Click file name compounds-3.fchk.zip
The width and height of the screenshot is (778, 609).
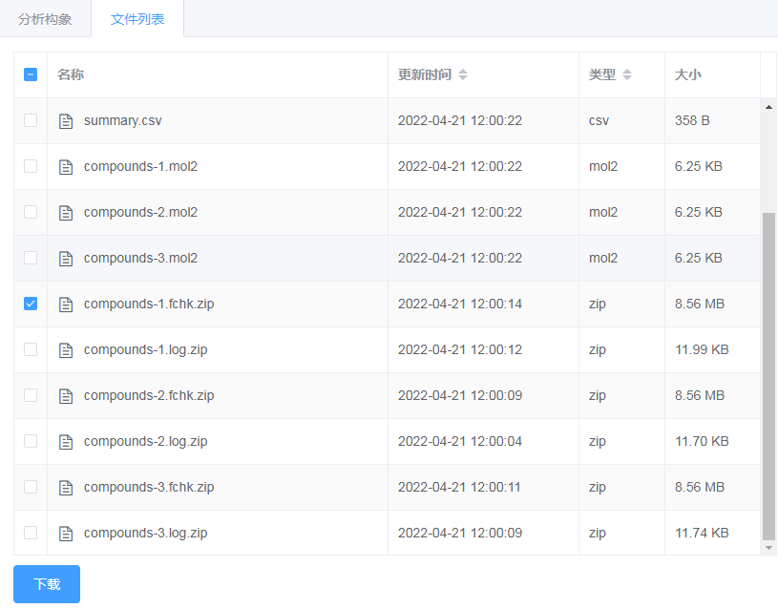[149, 487]
